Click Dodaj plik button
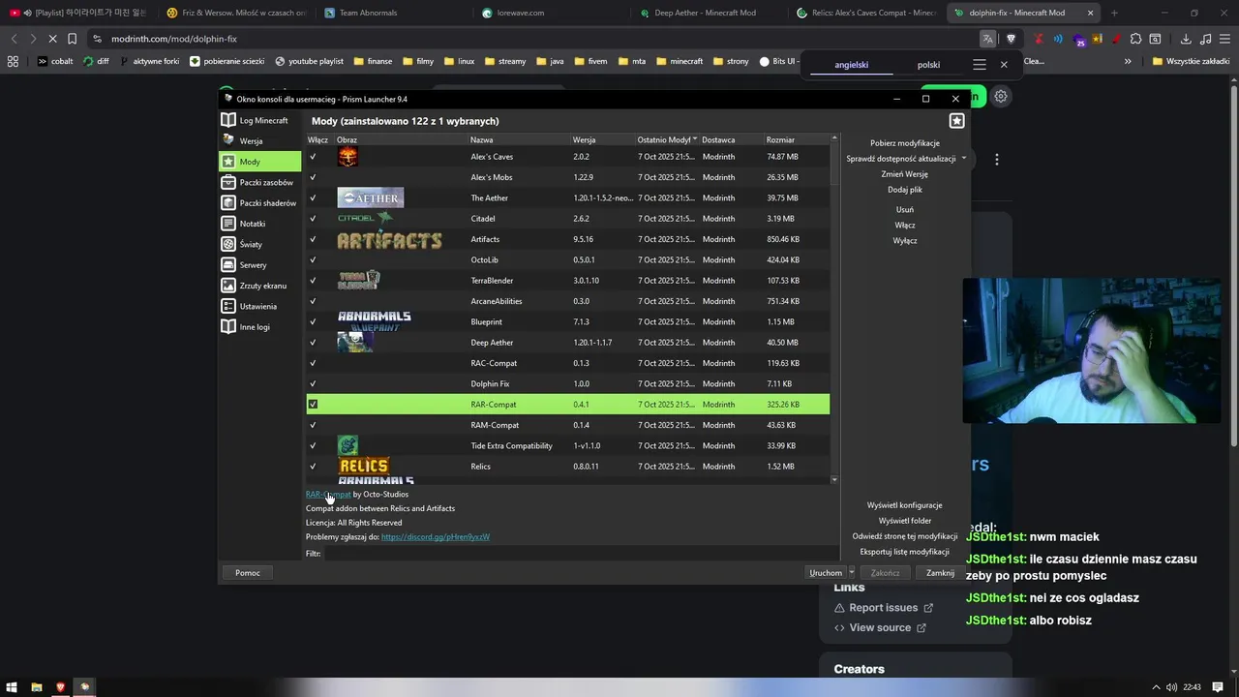The image size is (1239, 697). (905, 190)
